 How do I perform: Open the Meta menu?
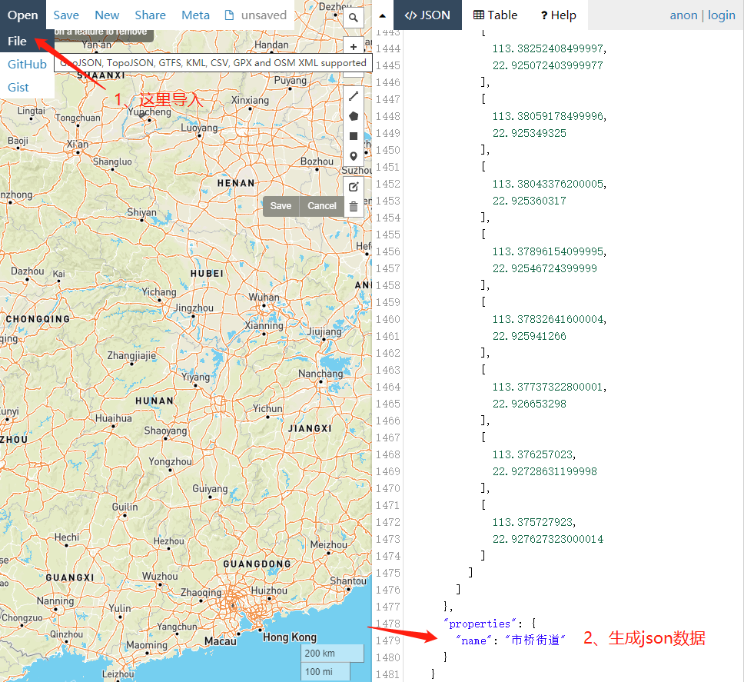click(195, 15)
